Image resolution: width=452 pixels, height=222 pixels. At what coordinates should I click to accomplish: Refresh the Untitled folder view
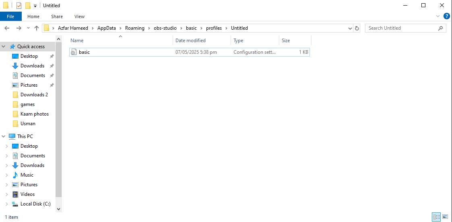[357, 28]
